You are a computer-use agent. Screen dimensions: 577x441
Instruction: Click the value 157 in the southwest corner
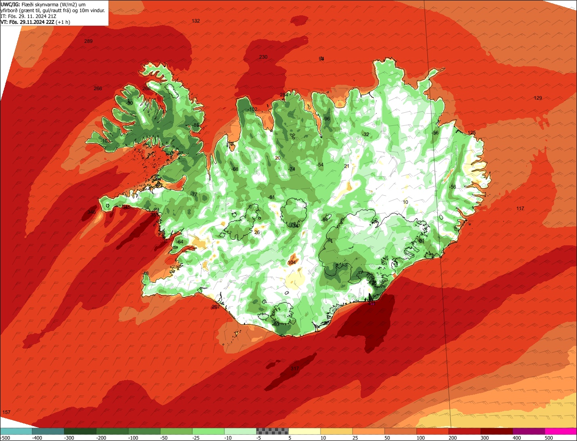point(6,413)
